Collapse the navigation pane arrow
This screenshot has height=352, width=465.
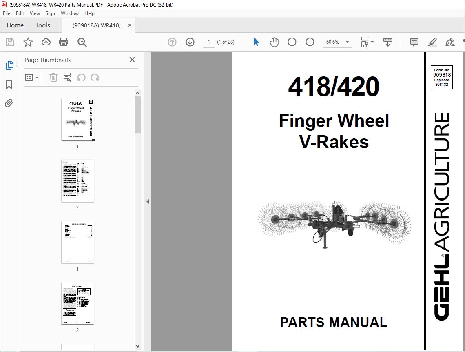[148, 202]
